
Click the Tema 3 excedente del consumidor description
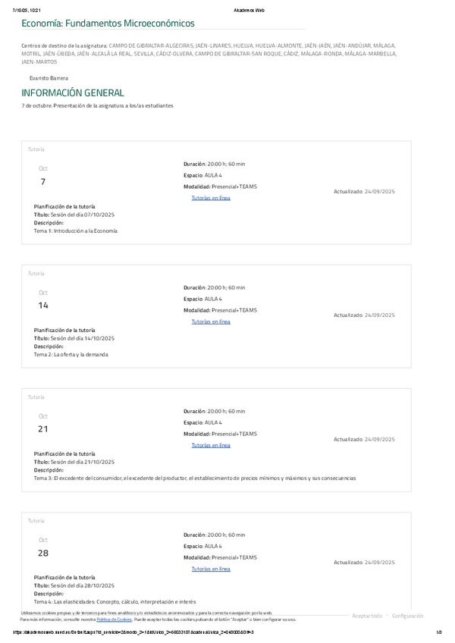coord(194,478)
